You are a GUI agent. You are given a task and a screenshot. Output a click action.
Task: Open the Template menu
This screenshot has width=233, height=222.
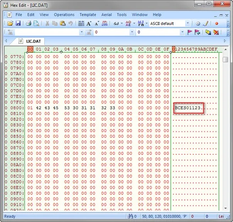pos(88,15)
